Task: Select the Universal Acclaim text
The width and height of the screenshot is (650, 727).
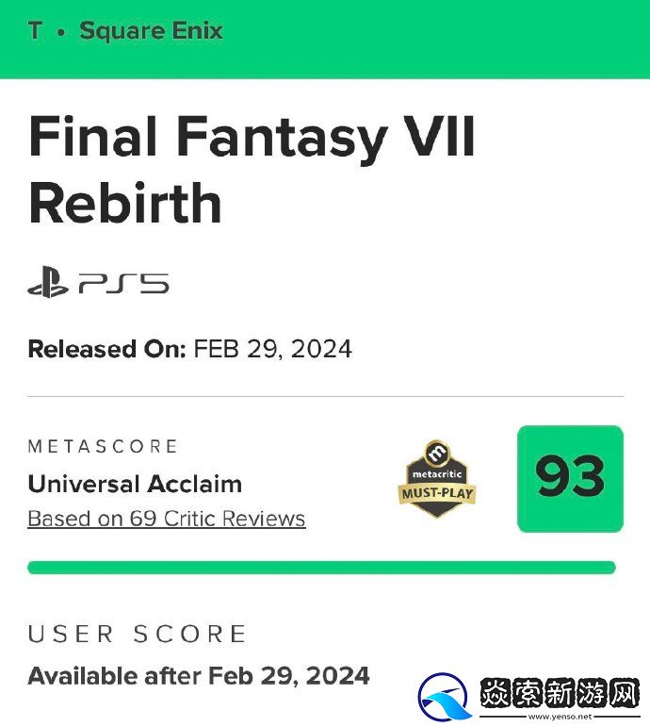Action: (135, 484)
